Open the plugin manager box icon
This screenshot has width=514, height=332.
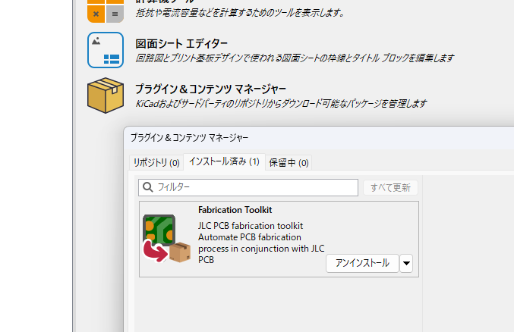point(106,96)
